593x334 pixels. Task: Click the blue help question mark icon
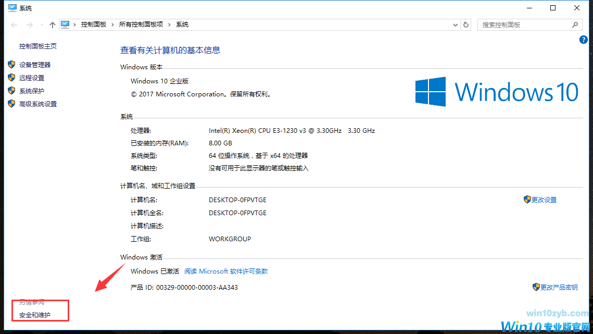point(583,39)
